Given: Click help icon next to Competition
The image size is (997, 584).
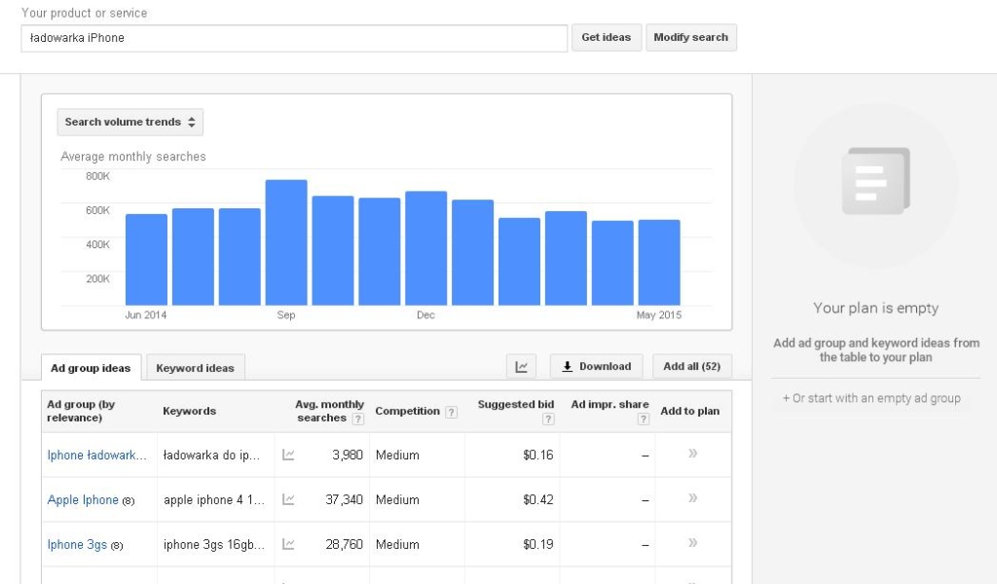Looking at the screenshot, I should 451,412.
